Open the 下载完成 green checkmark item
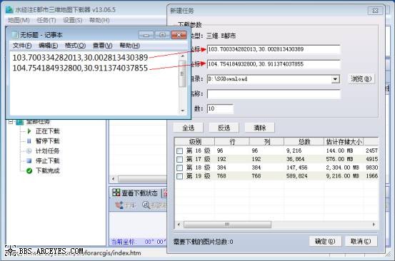 tap(29, 170)
